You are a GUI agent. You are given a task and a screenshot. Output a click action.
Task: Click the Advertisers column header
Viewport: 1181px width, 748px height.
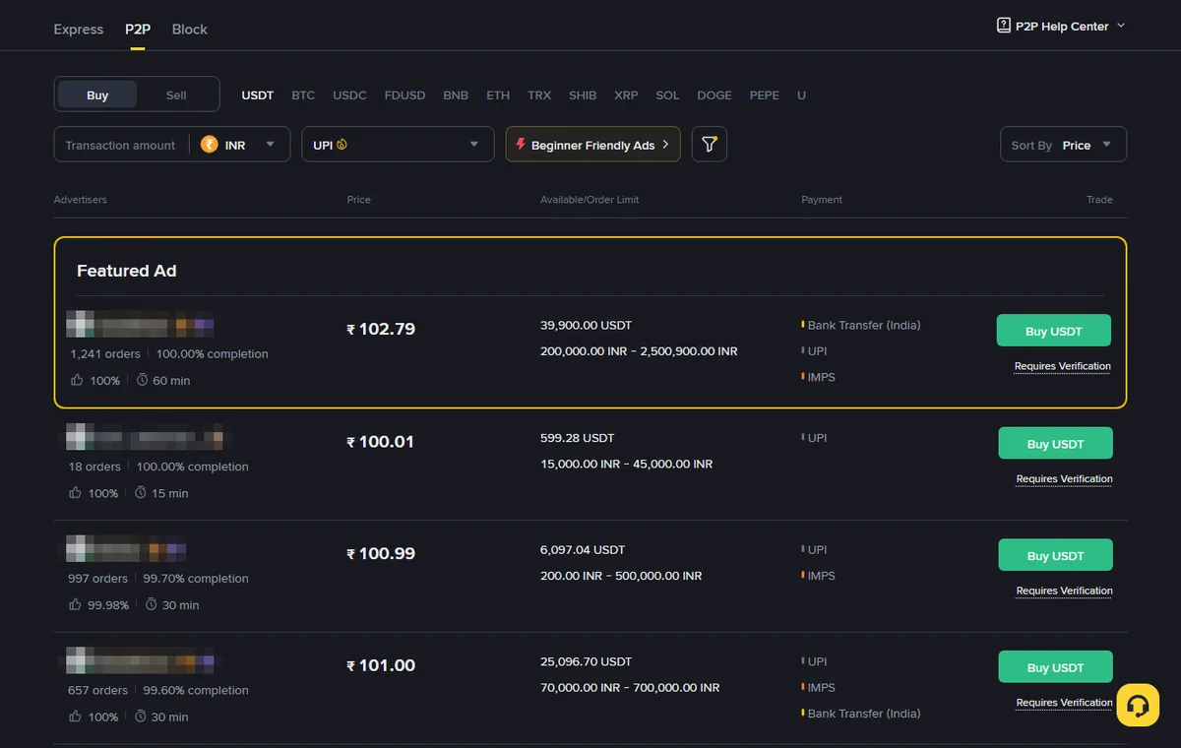81,200
